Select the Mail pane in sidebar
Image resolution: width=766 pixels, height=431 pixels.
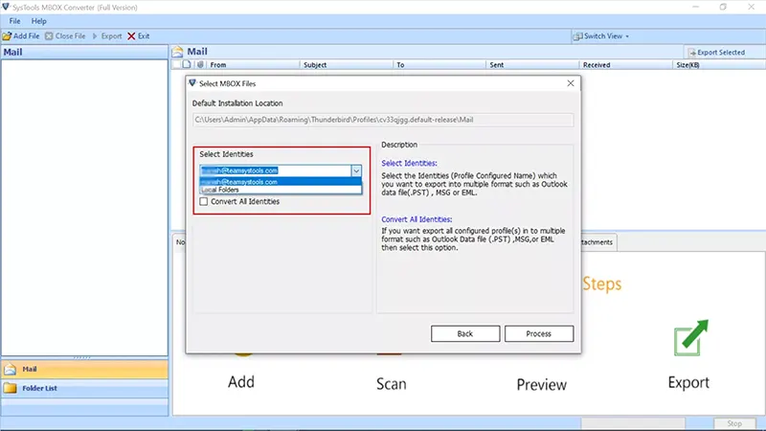click(x=84, y=370)
